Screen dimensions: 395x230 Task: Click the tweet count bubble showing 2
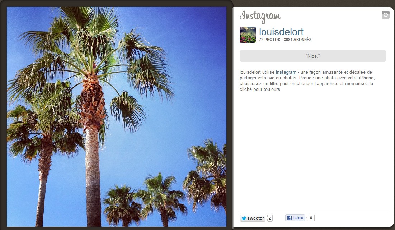(269, 218)
